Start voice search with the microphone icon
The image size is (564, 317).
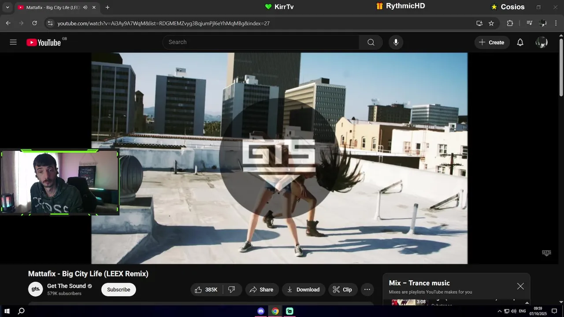point(396,42)
